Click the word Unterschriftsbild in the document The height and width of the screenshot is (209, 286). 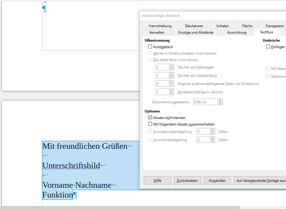(71, 166)
